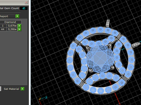Select the quantity cell showing 44
The width and height of the screenshot is (141, 105).
click(x=3, y=29)
